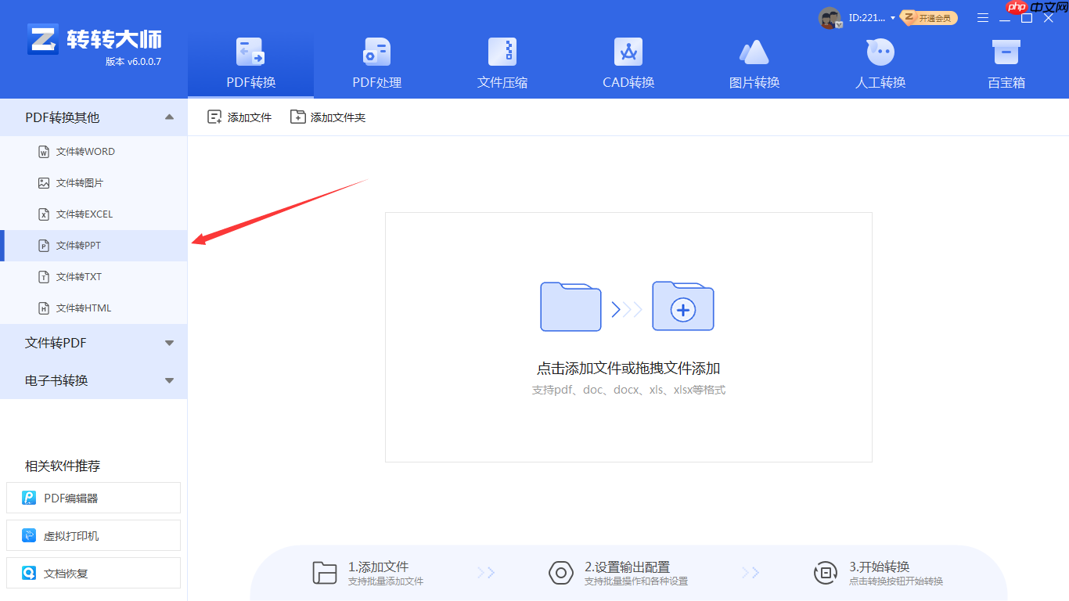1069x601 pixels.
Task: Click the folder-plus icon in the drop area
Action: 683,306
